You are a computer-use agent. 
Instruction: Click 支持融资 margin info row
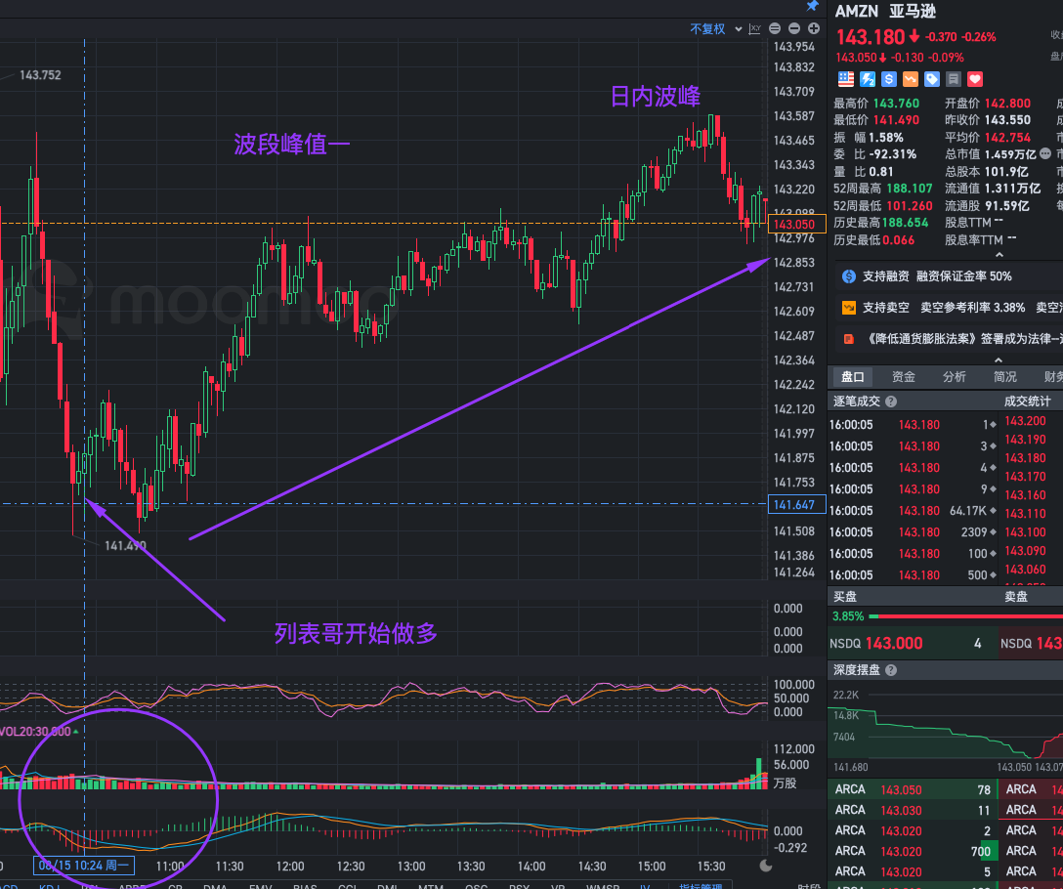(x=949, y=276)
